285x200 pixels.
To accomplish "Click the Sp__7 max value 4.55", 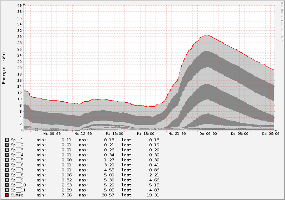I will tap(109, 170).
